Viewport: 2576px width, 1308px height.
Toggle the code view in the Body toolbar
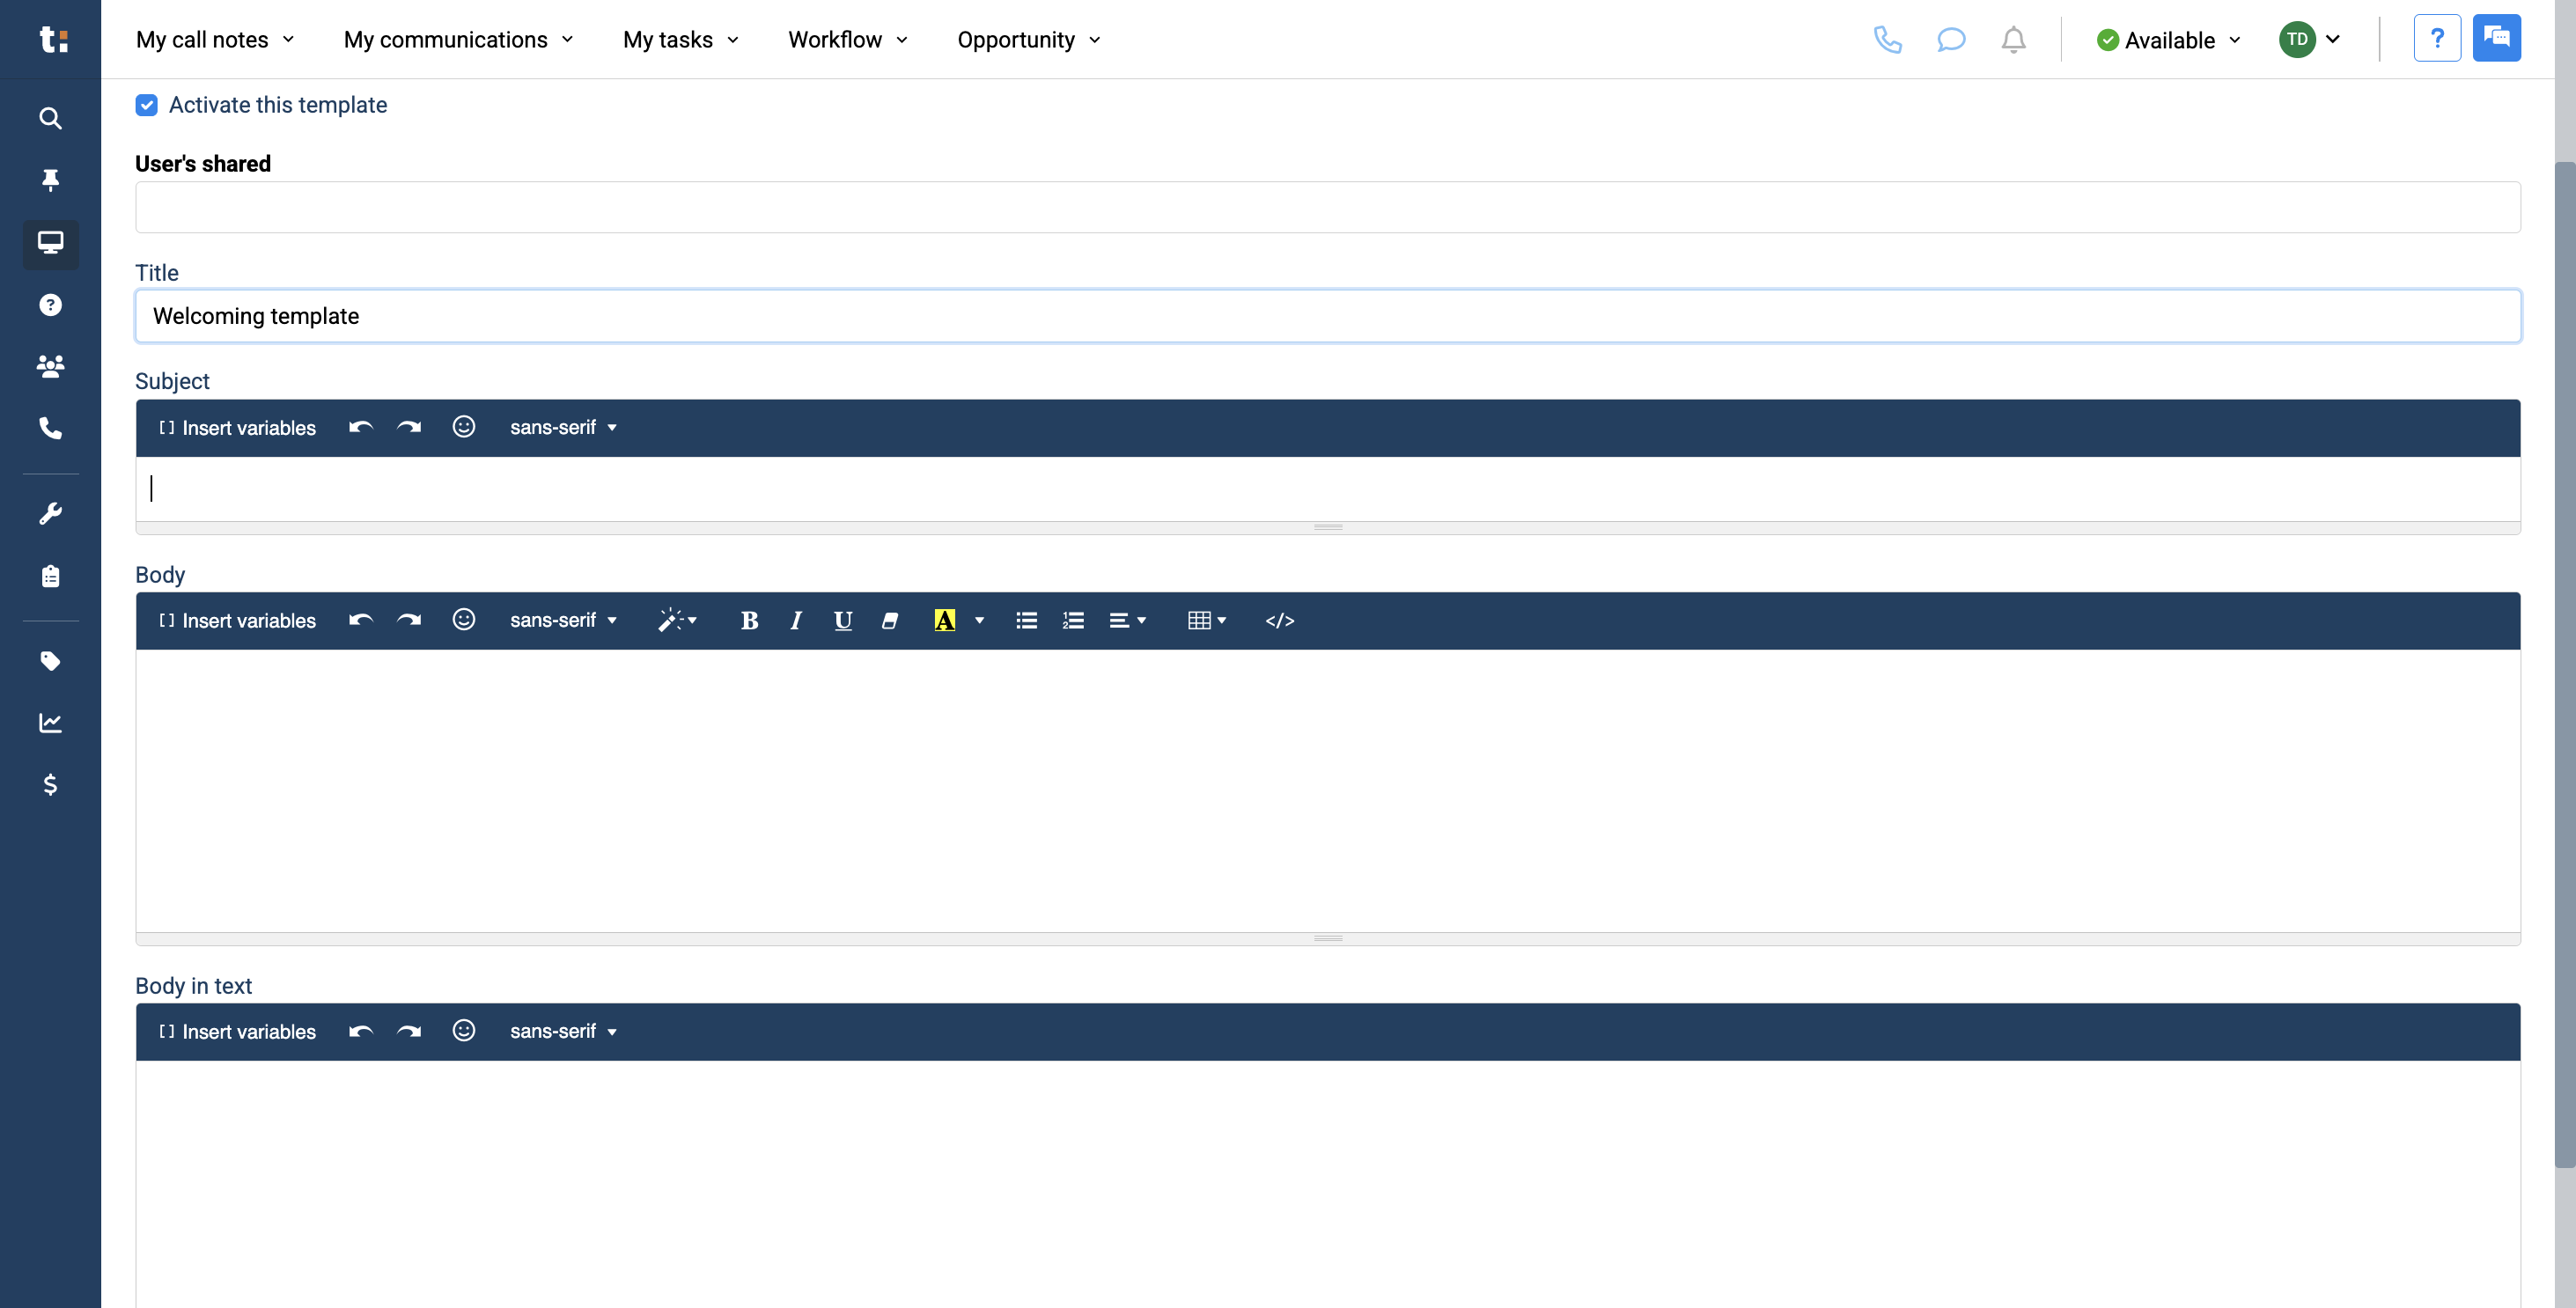click(1280, 620)
